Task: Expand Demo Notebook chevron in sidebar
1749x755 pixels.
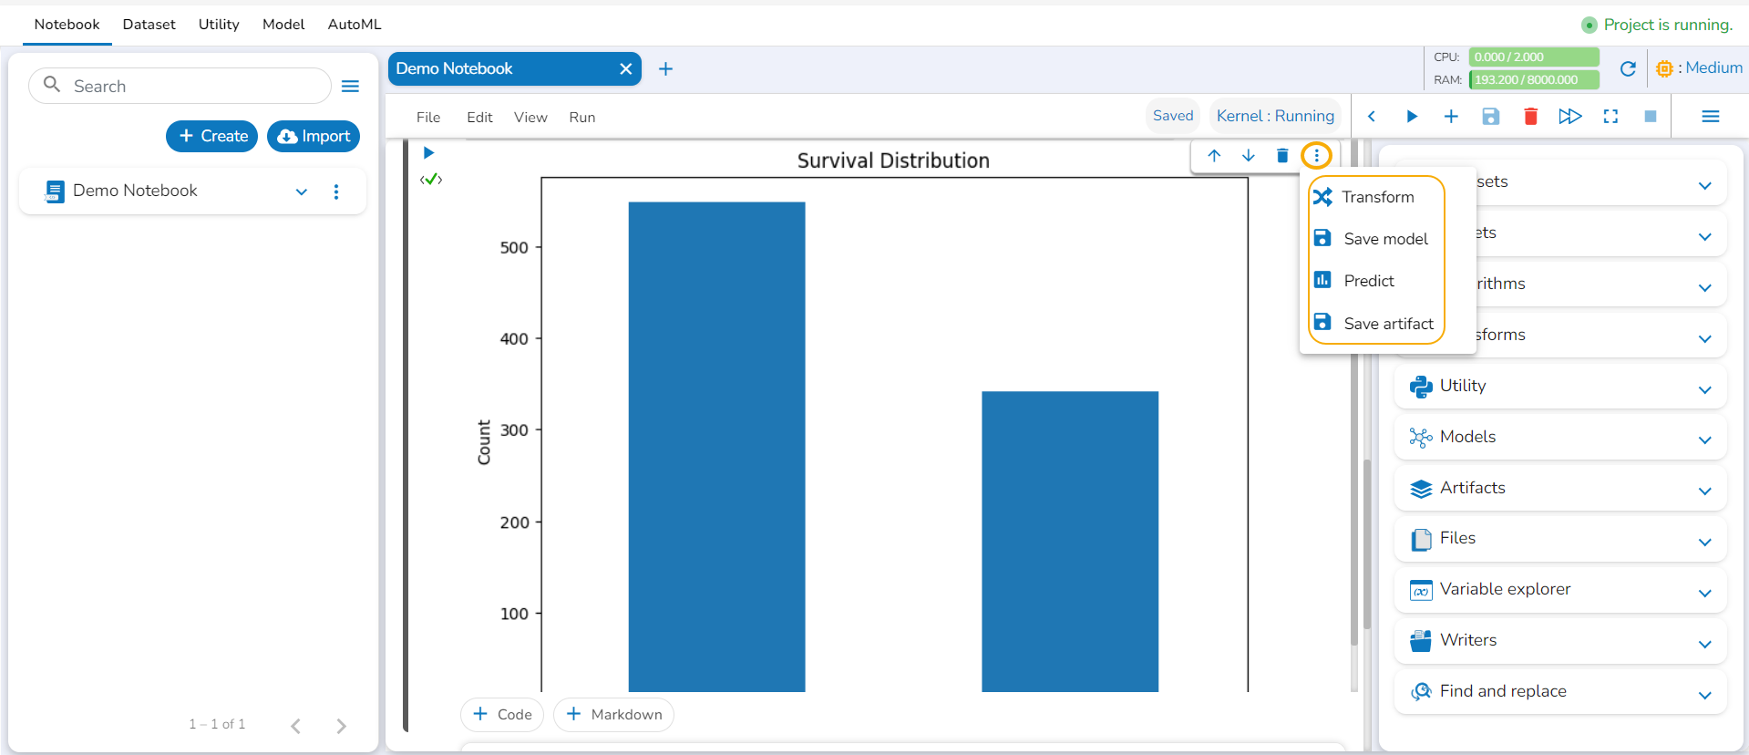Action: click(x=302, y=191)
